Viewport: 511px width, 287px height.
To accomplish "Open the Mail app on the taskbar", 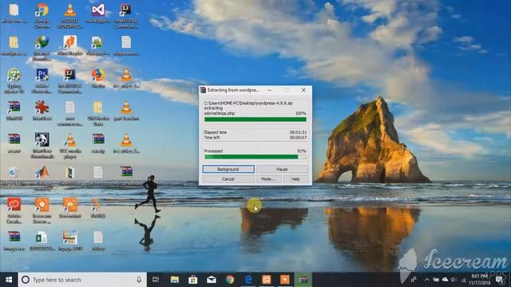I will pyautogui.click(x=211, y=280).
